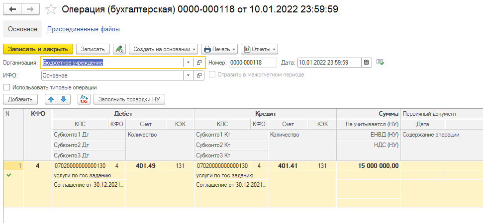Click the Дт/Кт entries icon
This screenshot has width=483, height=223.
coord(84,99)
